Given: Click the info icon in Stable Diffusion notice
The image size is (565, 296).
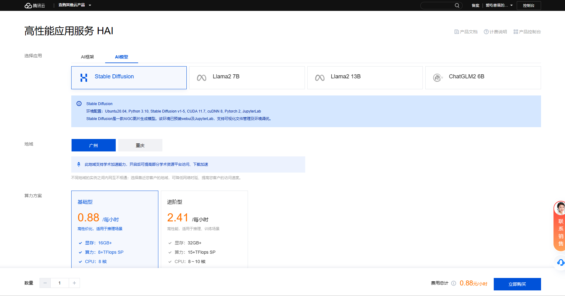Looking at the screenshot, I should coord(79,104).
